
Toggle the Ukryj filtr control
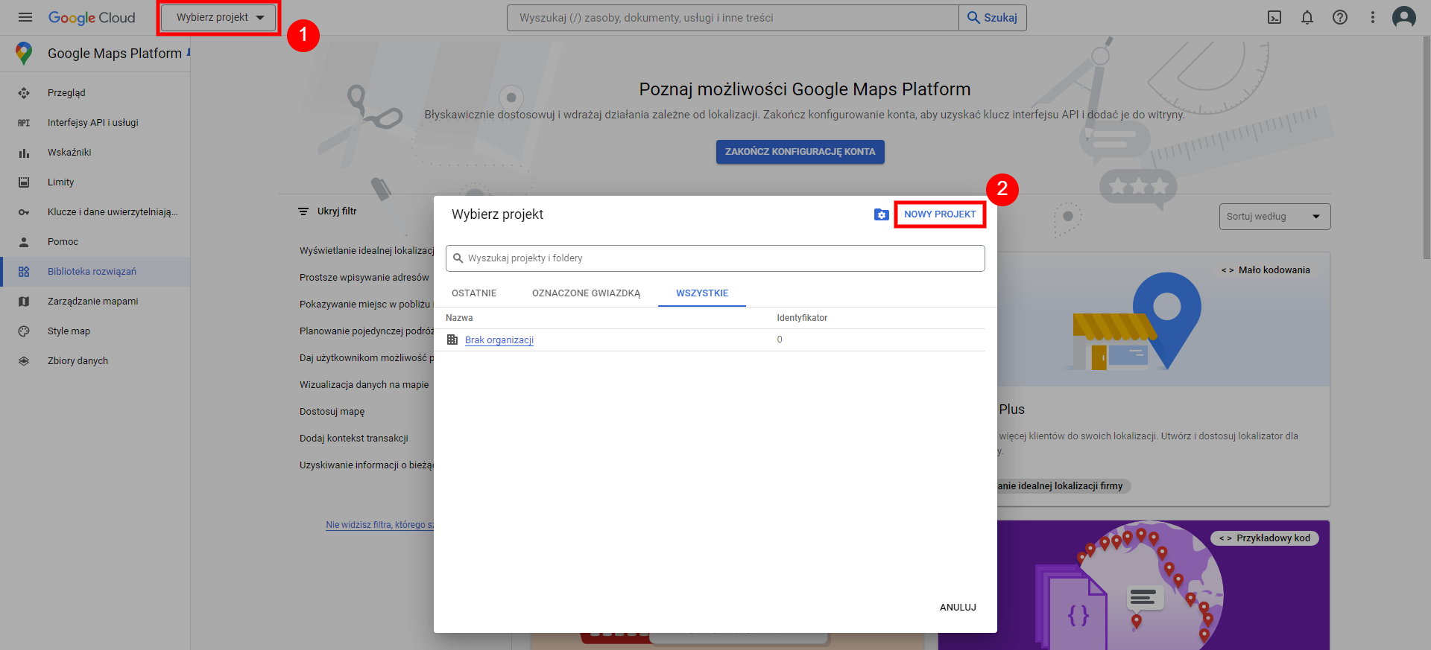click(328, 211)
